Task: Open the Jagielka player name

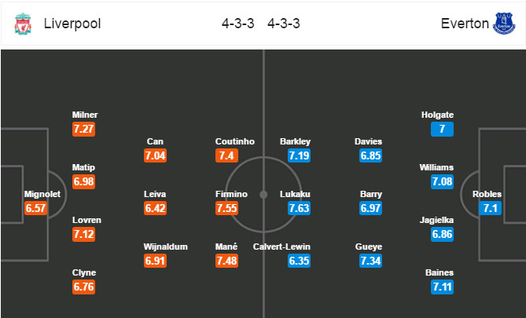Action: point(438,221)
